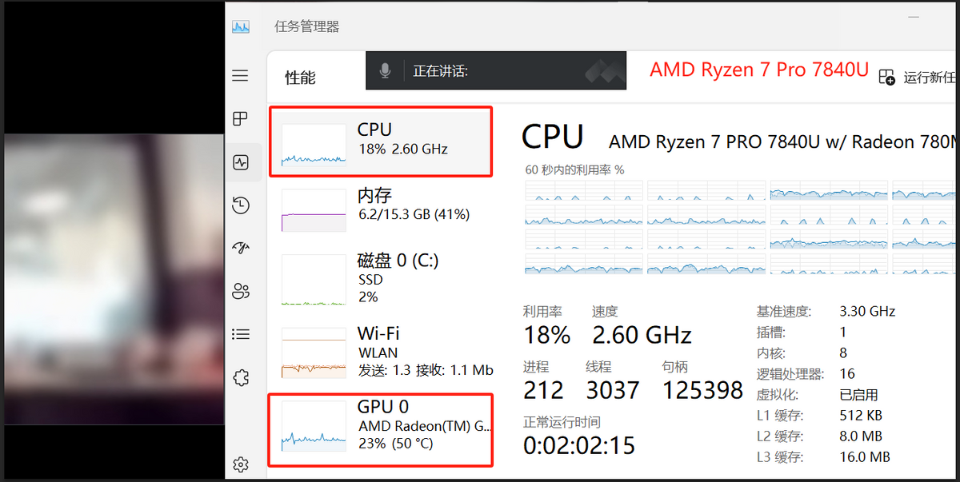The width and height of the screenshot is (960, 482).
Task: Select the Performance page icon
Action: tap(241, 163)
